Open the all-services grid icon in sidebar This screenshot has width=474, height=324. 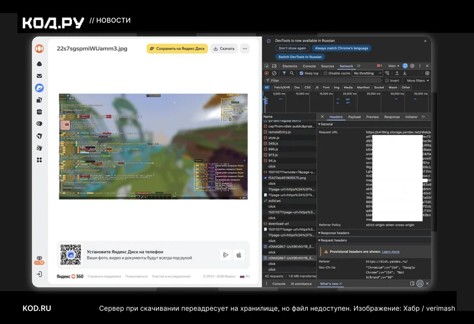click(x=39, y=160)
